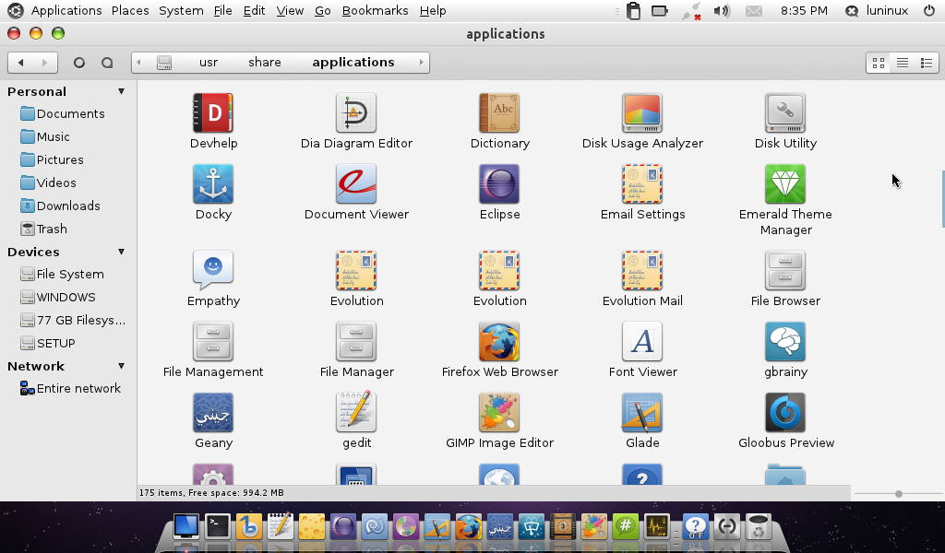Open the Disk Usage Analyzer launcher

click(x=642, y=113)
